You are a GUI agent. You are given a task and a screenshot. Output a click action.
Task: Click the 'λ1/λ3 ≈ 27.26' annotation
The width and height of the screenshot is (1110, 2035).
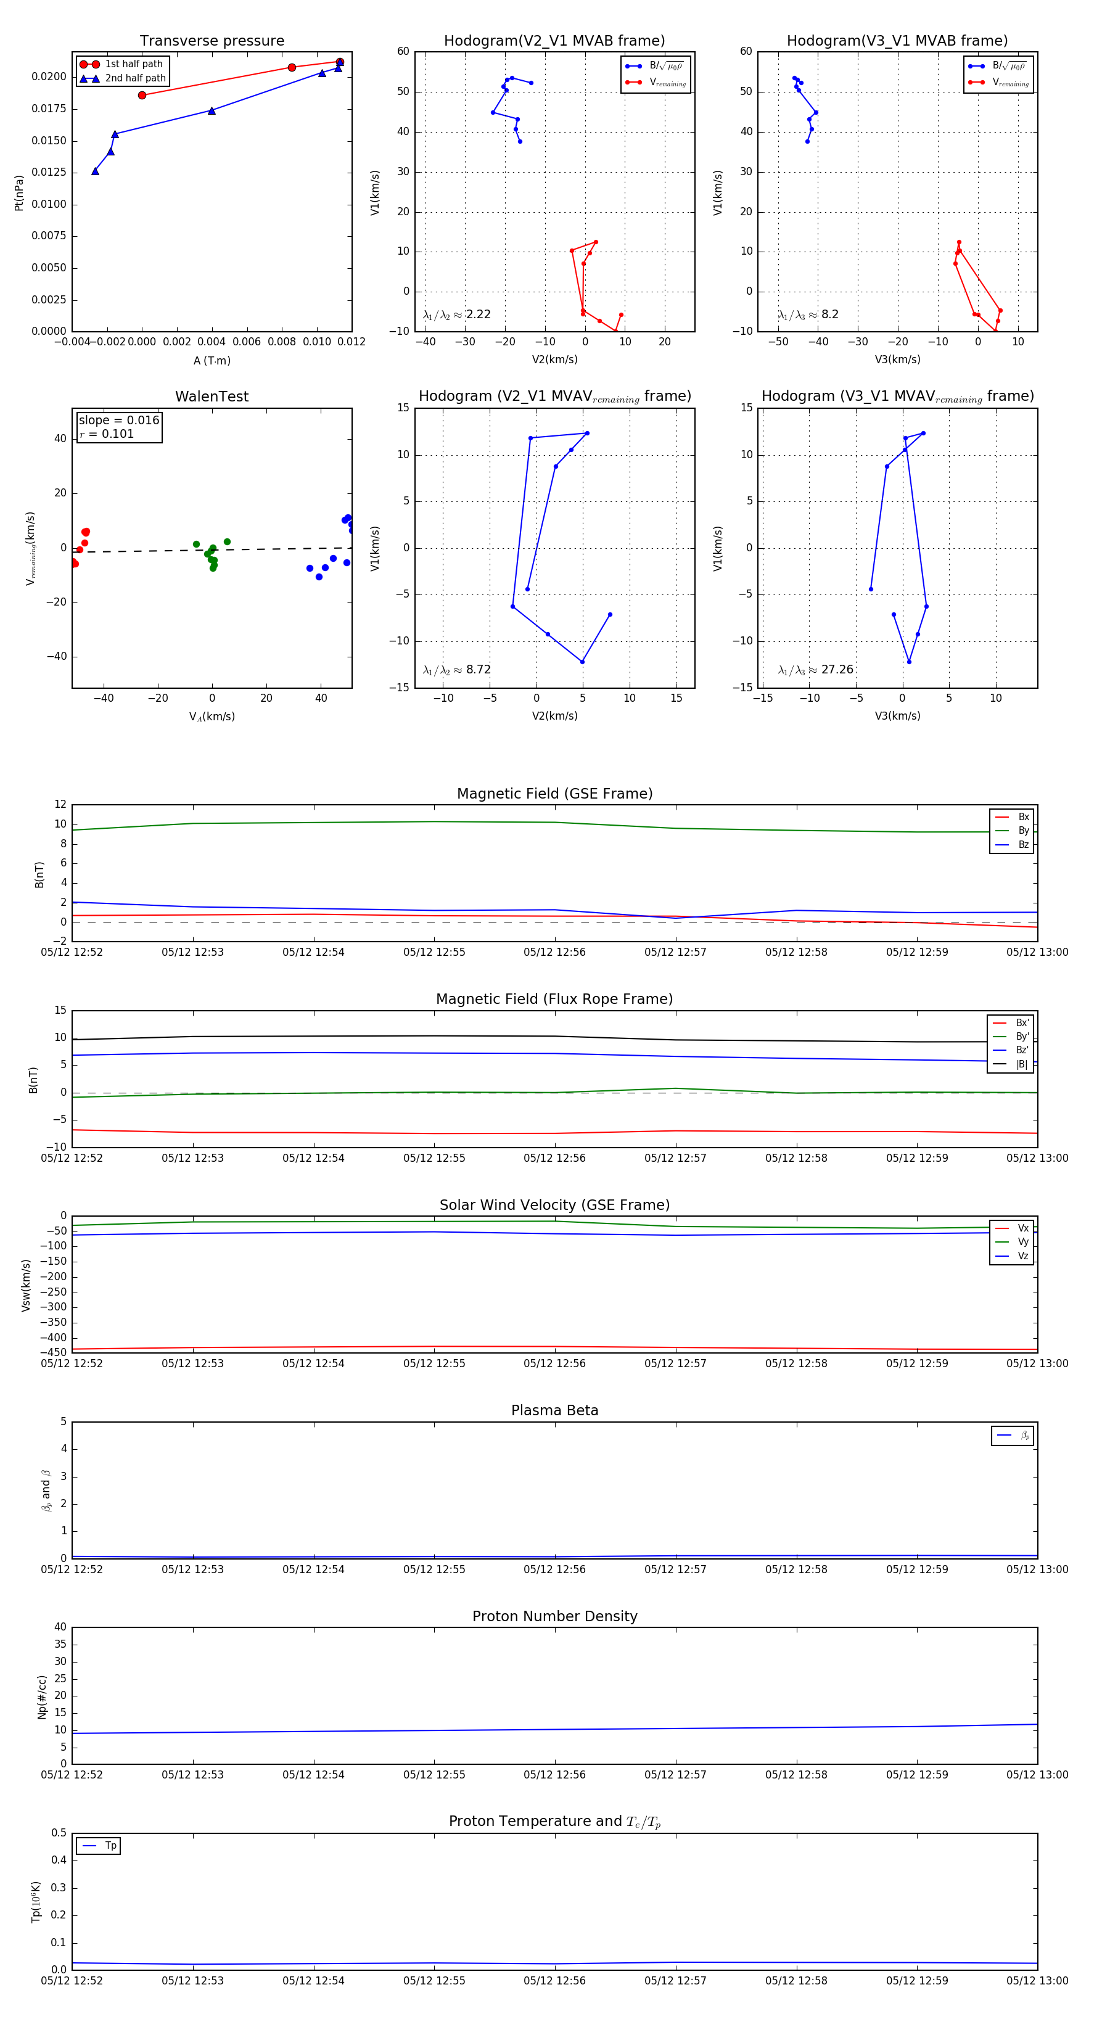(x=815, y=670)
